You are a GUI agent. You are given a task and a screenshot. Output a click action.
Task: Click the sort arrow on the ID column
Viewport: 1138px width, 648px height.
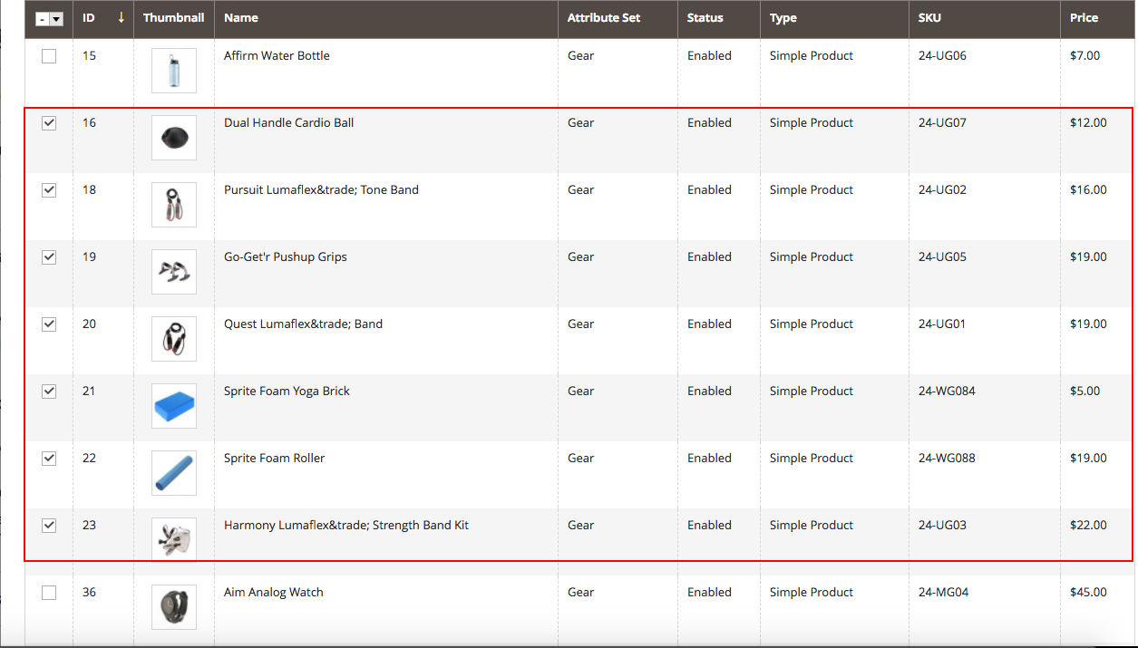pyautogui.click(x=122, y=17)
